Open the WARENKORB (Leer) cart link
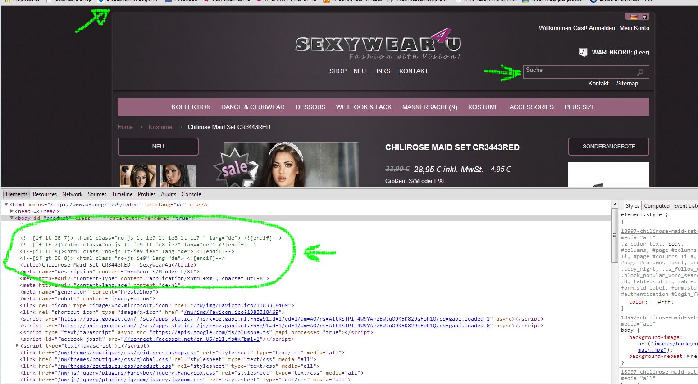The width and height of the screenshot is (698, 384). coord(620,52)
